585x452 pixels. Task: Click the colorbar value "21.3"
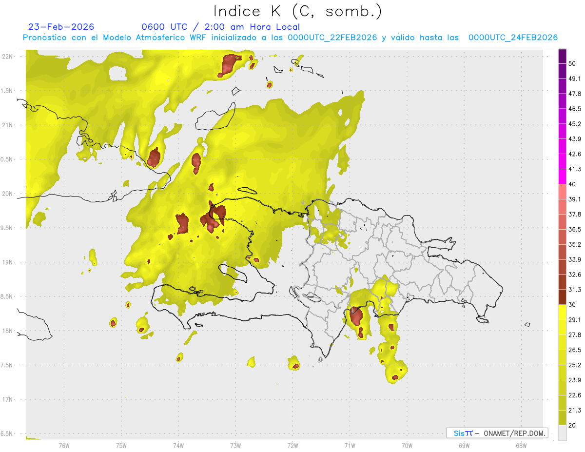(x=575, y=410)
